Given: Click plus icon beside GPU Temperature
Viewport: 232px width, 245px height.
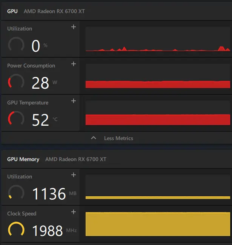Looking at the screenshot, I should click(x=74, y=101).
